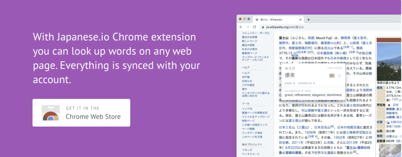Screen dimensions: 402x157
Task: Open the ファイルをアップロード link
Action: (x=256, y=117)
